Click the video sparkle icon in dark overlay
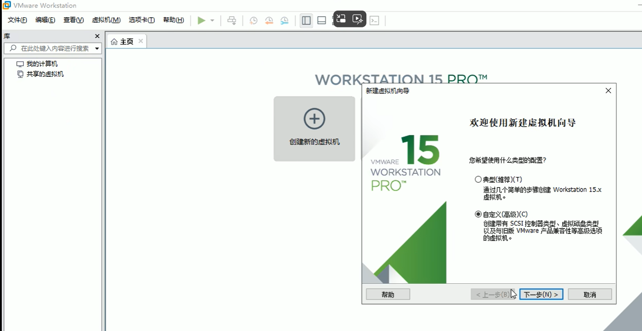 coord(358,19)
